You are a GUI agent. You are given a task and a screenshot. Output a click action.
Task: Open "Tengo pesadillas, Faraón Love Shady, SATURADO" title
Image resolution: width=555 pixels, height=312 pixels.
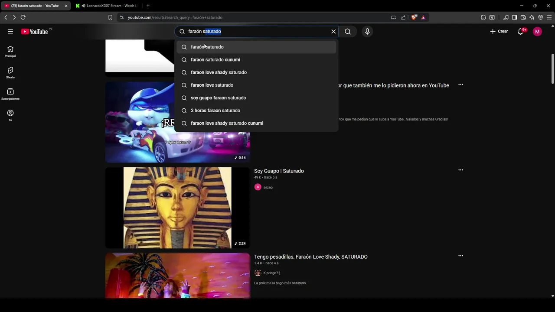(311, 257)
